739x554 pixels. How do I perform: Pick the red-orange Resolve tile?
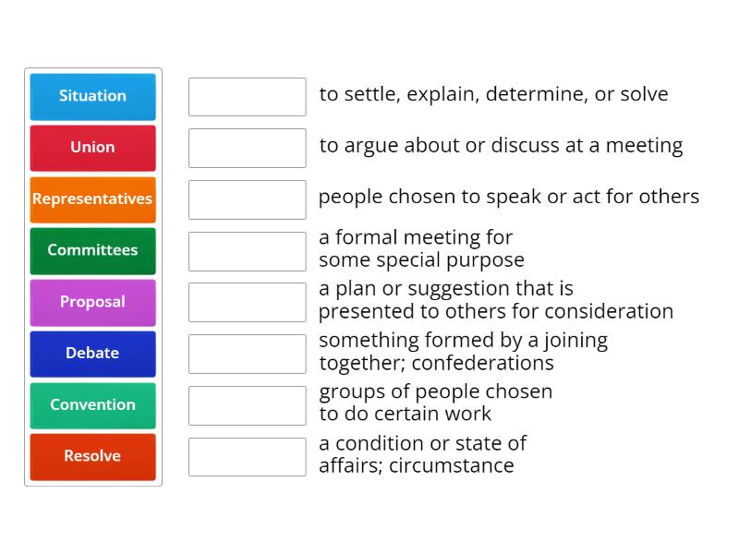point(92,456)
